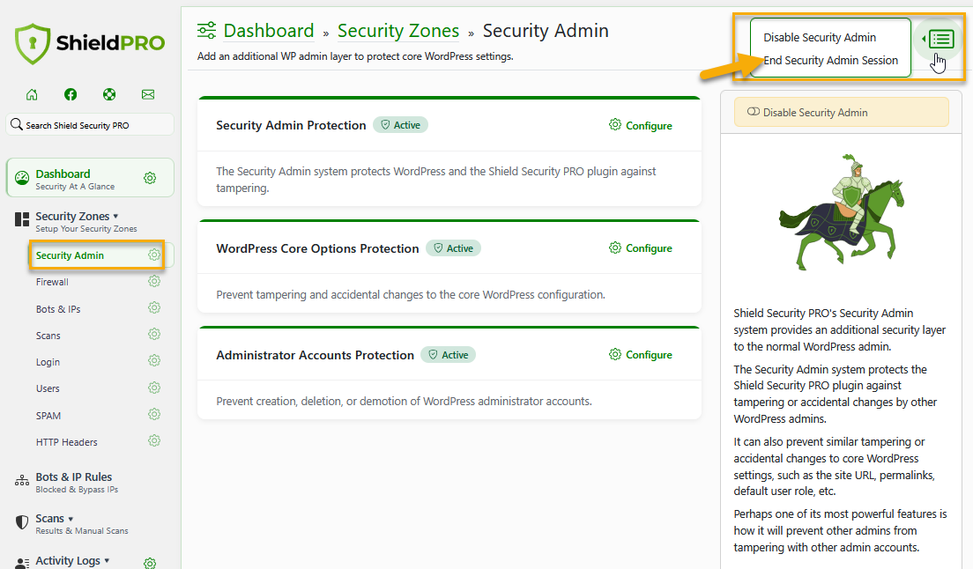
Task: Toggle the Disable Security Admin yellow button
Action: [841, 112]
